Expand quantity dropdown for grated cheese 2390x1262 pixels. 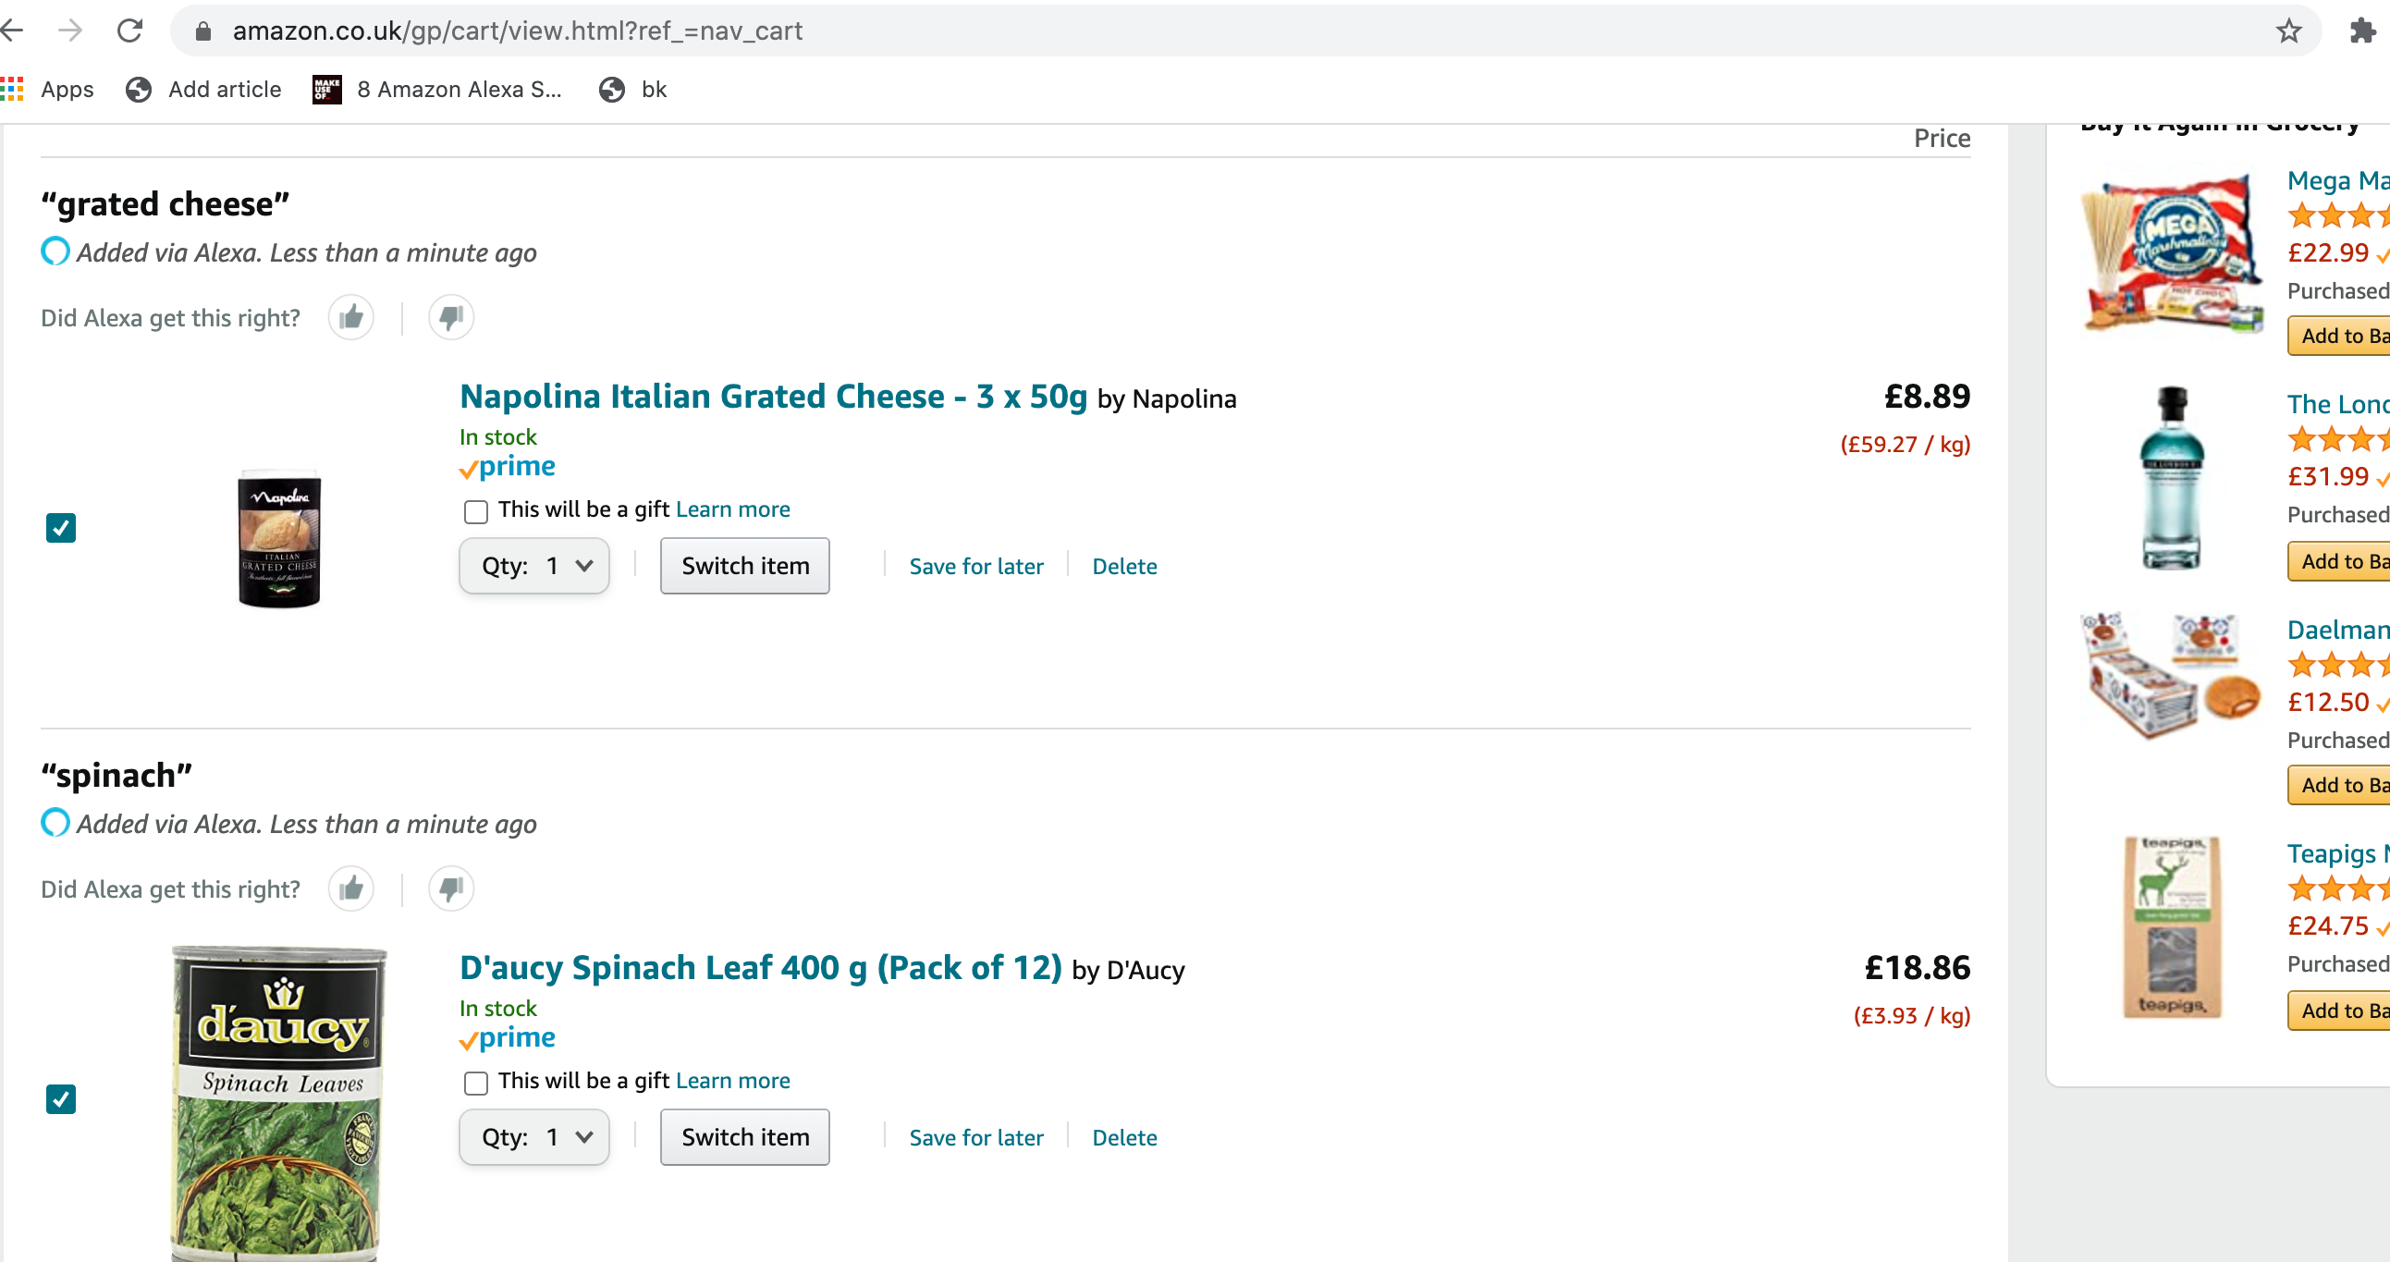click(x=534, y=565)
